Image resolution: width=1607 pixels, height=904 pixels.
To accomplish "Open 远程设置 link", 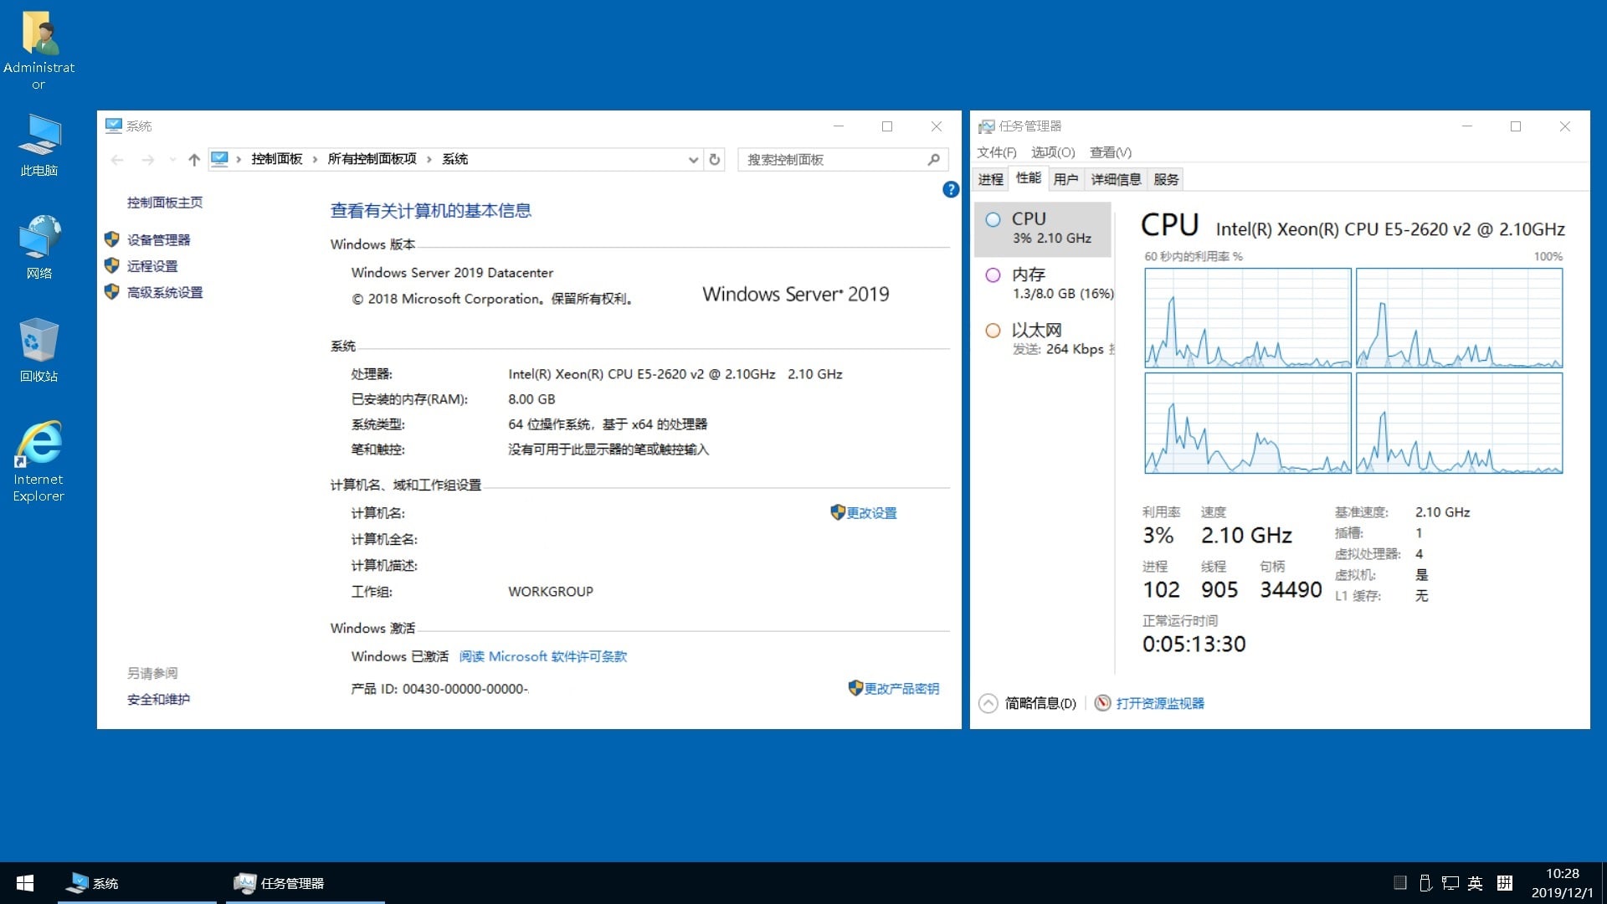I will (x=151, y=266).
